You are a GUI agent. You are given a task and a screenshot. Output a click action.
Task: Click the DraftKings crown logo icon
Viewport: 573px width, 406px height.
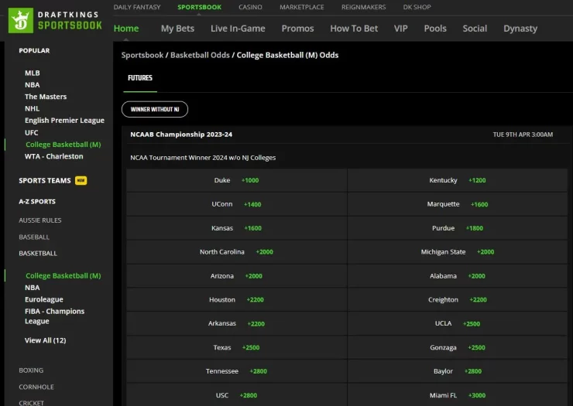pos(21,20)
